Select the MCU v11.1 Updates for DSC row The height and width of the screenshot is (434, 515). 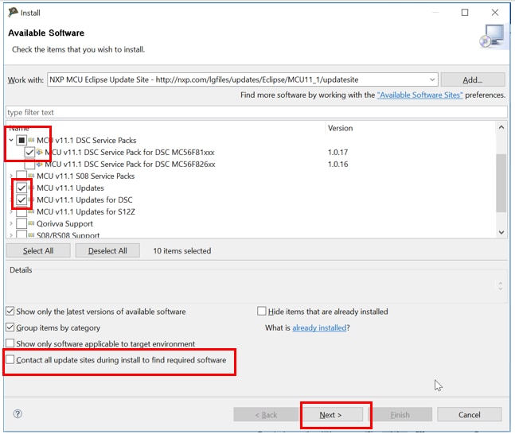tap(84, 200)
